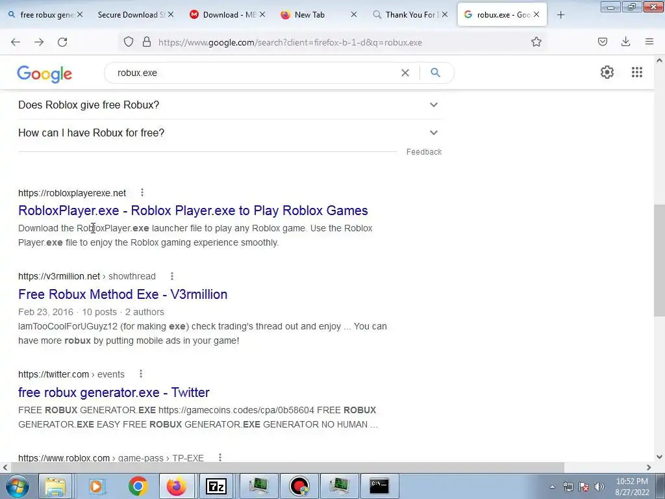Launch Windows Media Player from taskbar
The height and width of the screenshot is (499, 665).
click(96, 486)
